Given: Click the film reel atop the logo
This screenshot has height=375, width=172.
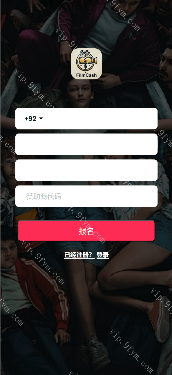Looking at the screenshot, I should click(84, 53).
